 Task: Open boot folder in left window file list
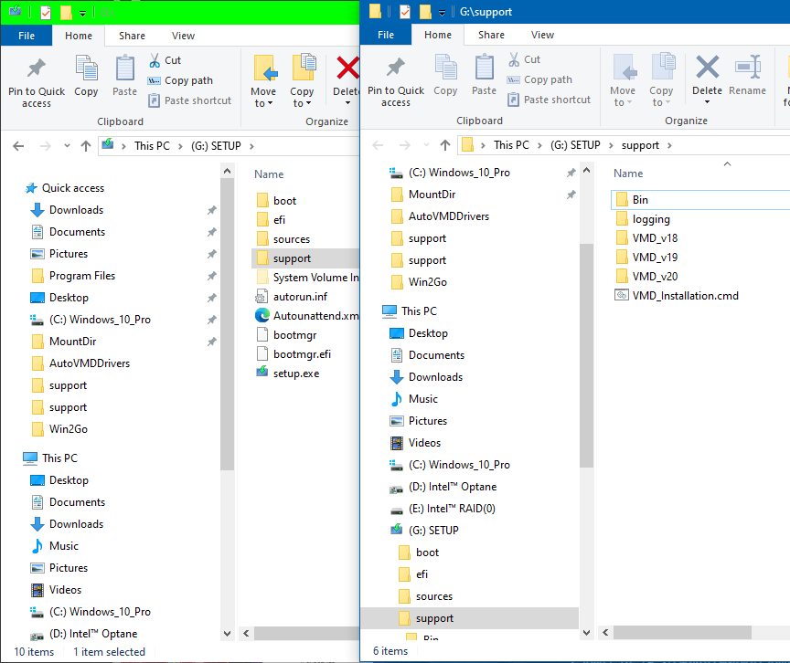pyautogui.click(x=284, y=201)
